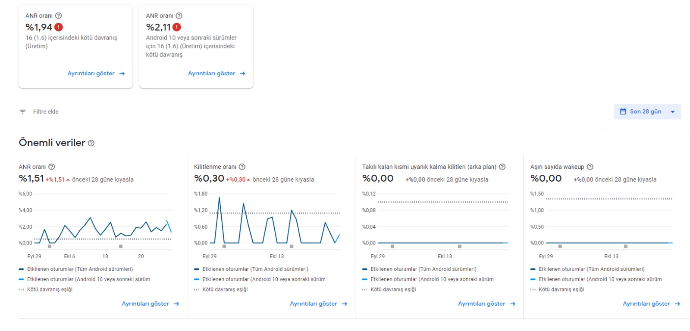Click calendar icon in Son 28 gün selector

[623, 111]
